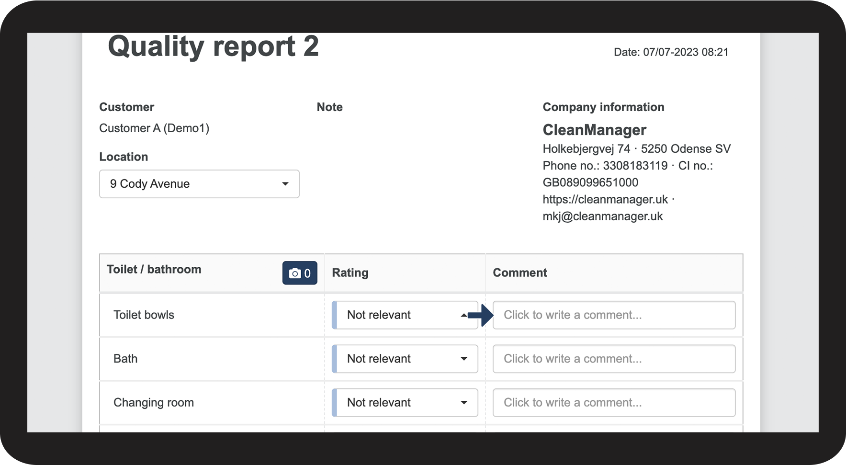This screenshot has height=465, width=846.
Task: Open the Bath rating dropdown
Action: click(x=405, y=359)
